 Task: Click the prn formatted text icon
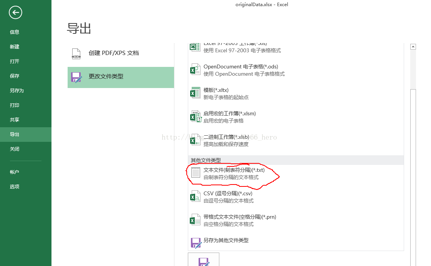[195, 220]
